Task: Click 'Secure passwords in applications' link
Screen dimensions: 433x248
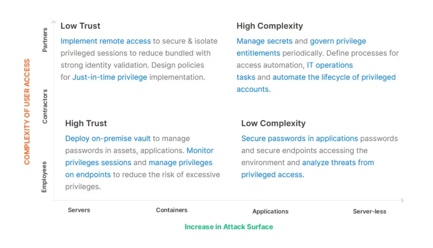Action: coord(299,138)
